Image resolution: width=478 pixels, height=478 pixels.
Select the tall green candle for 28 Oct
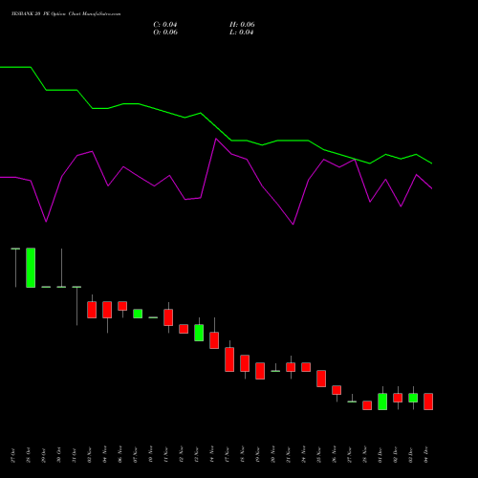coord(31,268)
